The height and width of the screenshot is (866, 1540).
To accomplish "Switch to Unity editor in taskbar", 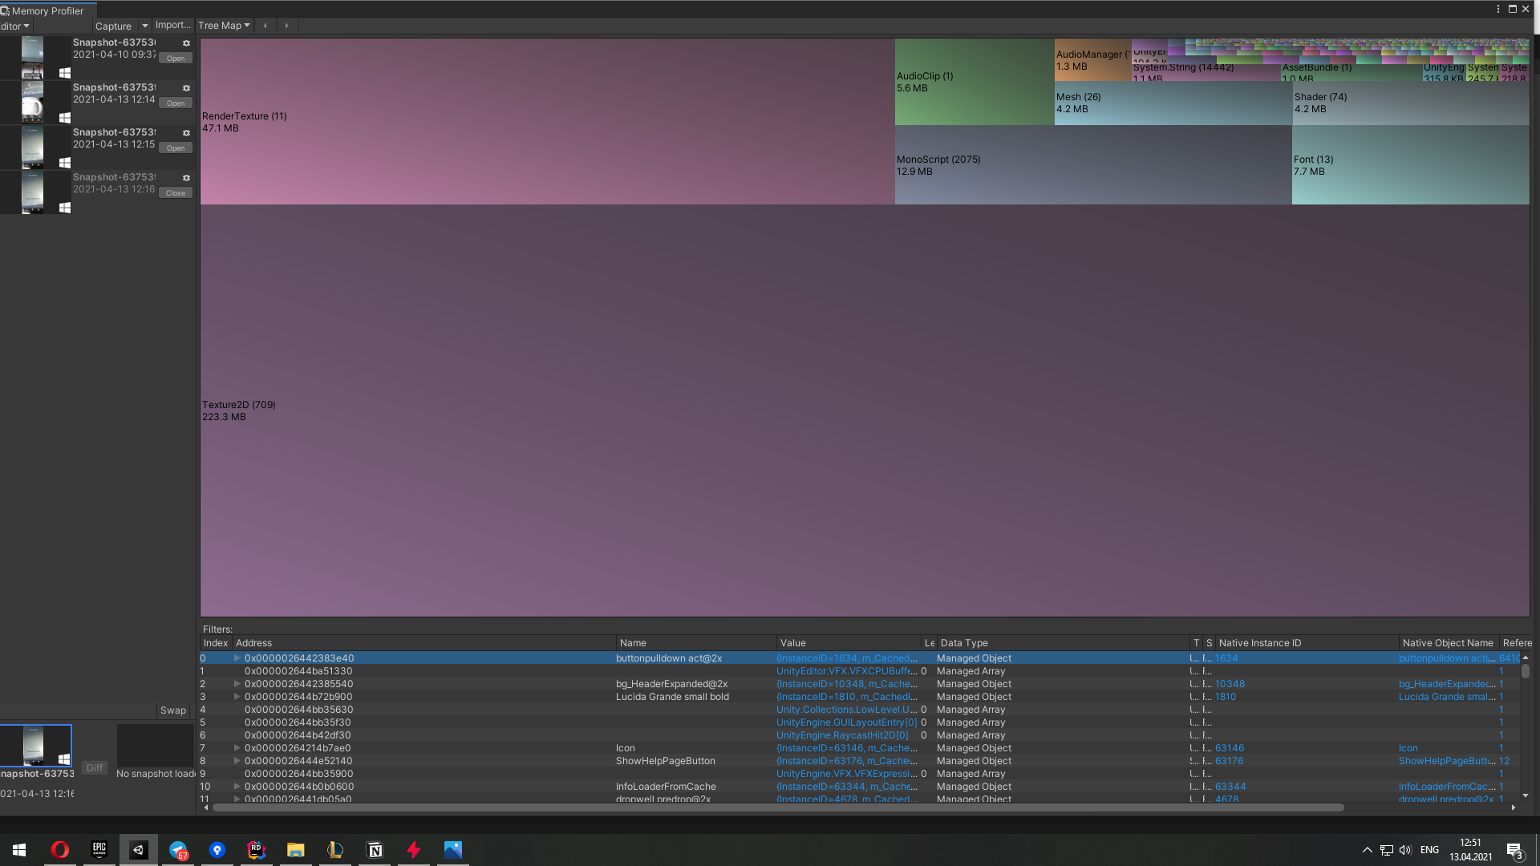I will [x=139, y=849].
